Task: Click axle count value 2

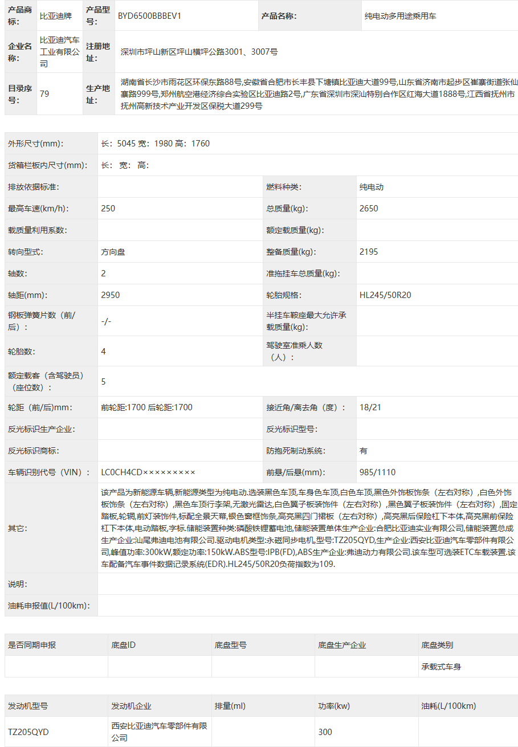Action: (x=103, y=274)
